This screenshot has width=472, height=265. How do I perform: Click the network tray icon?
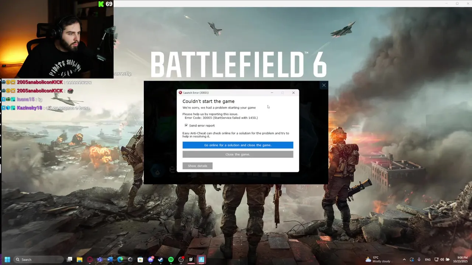tap(437, 259)
